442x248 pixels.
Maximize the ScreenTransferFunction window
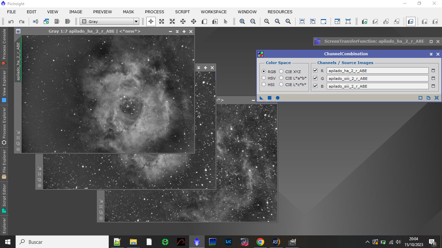click(431, 41)
